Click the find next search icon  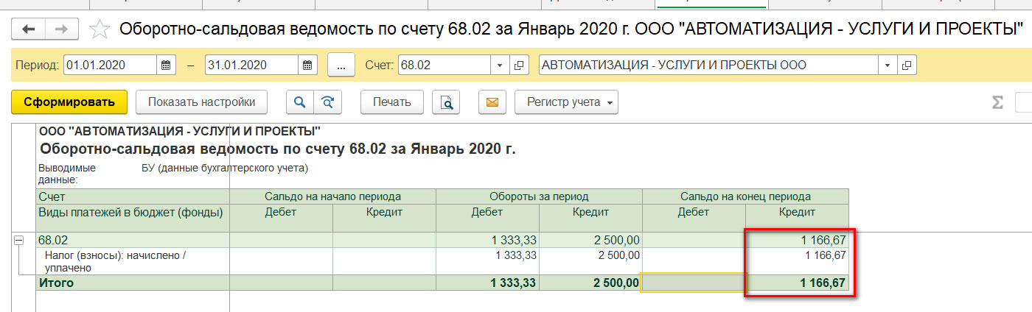click(x=327, y=102)
